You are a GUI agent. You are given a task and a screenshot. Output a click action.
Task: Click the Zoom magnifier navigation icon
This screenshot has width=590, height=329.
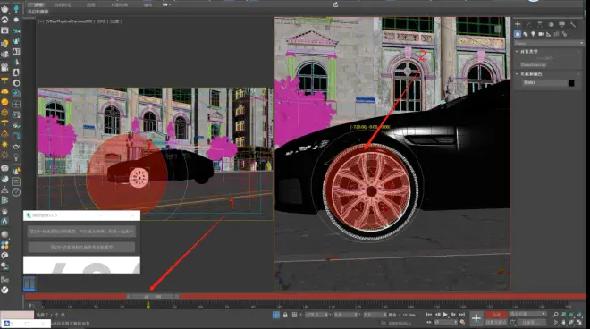(x=555, y=315)
